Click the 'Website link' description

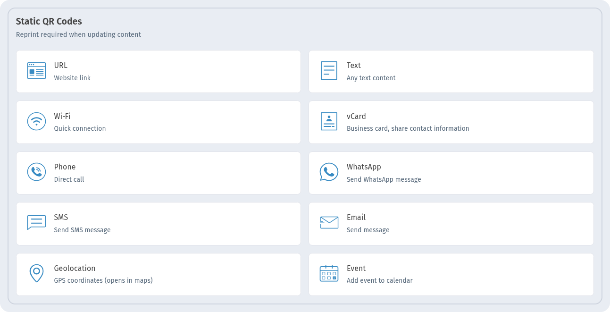72,78
